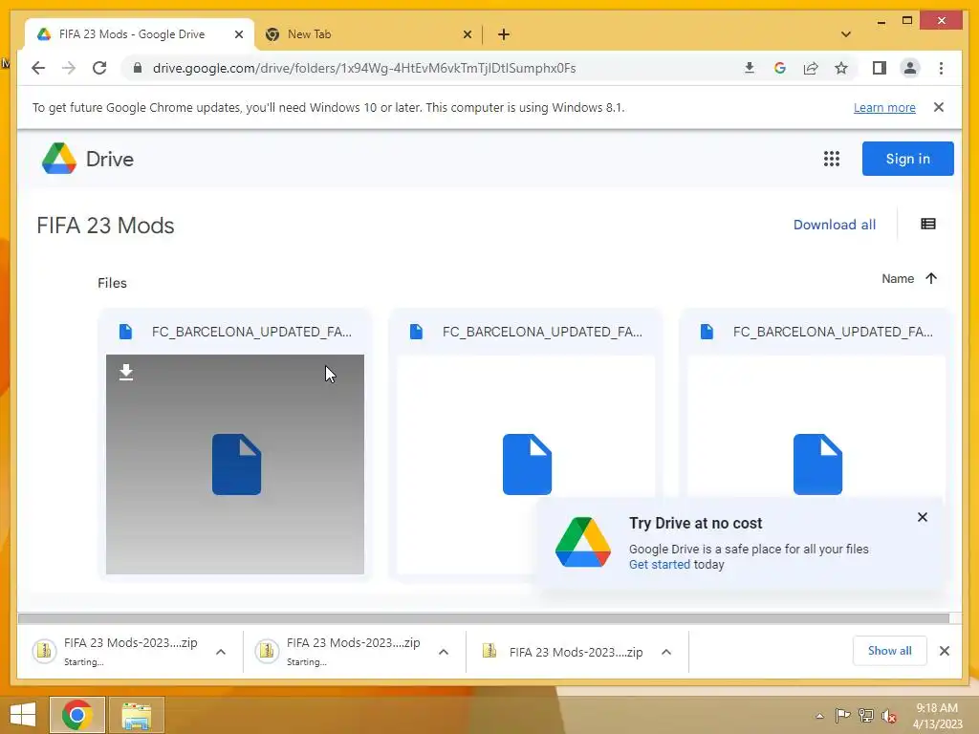Reverse sort direction arrow
Viewport: 979px width, 734px height.
[x=931, y=278]
